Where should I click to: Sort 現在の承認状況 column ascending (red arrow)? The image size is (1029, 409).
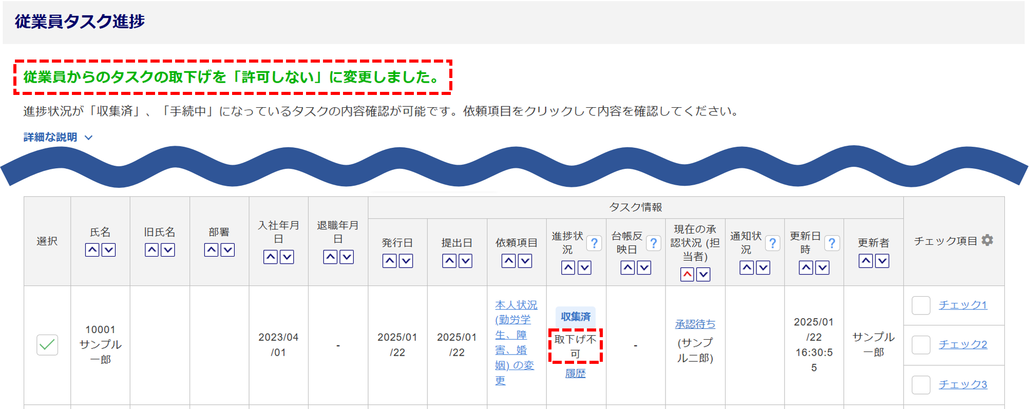(x=687, y=275)
